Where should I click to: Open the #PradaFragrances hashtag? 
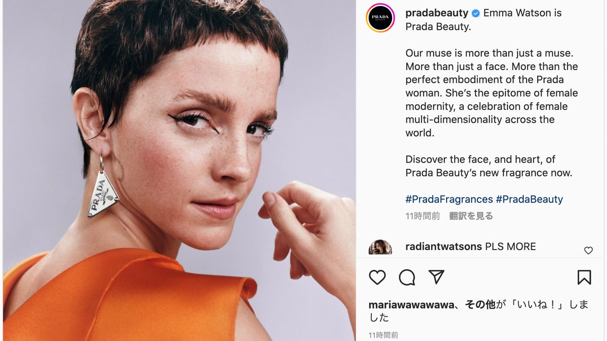[x=449, y=199]
